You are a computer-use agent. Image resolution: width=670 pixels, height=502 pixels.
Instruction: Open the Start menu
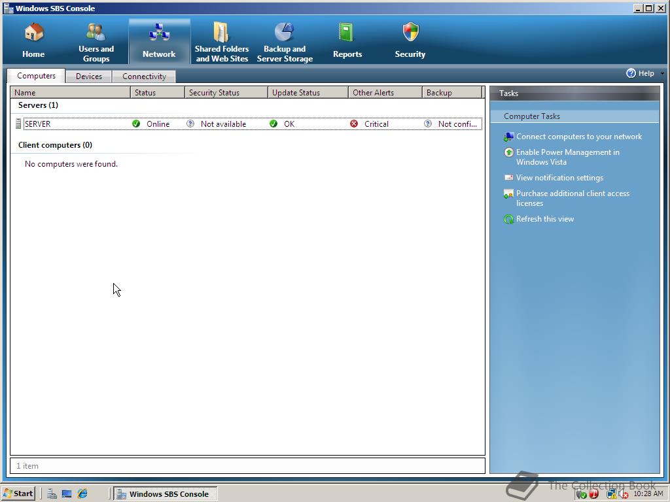pyautogui.click(x=18, y=494)
